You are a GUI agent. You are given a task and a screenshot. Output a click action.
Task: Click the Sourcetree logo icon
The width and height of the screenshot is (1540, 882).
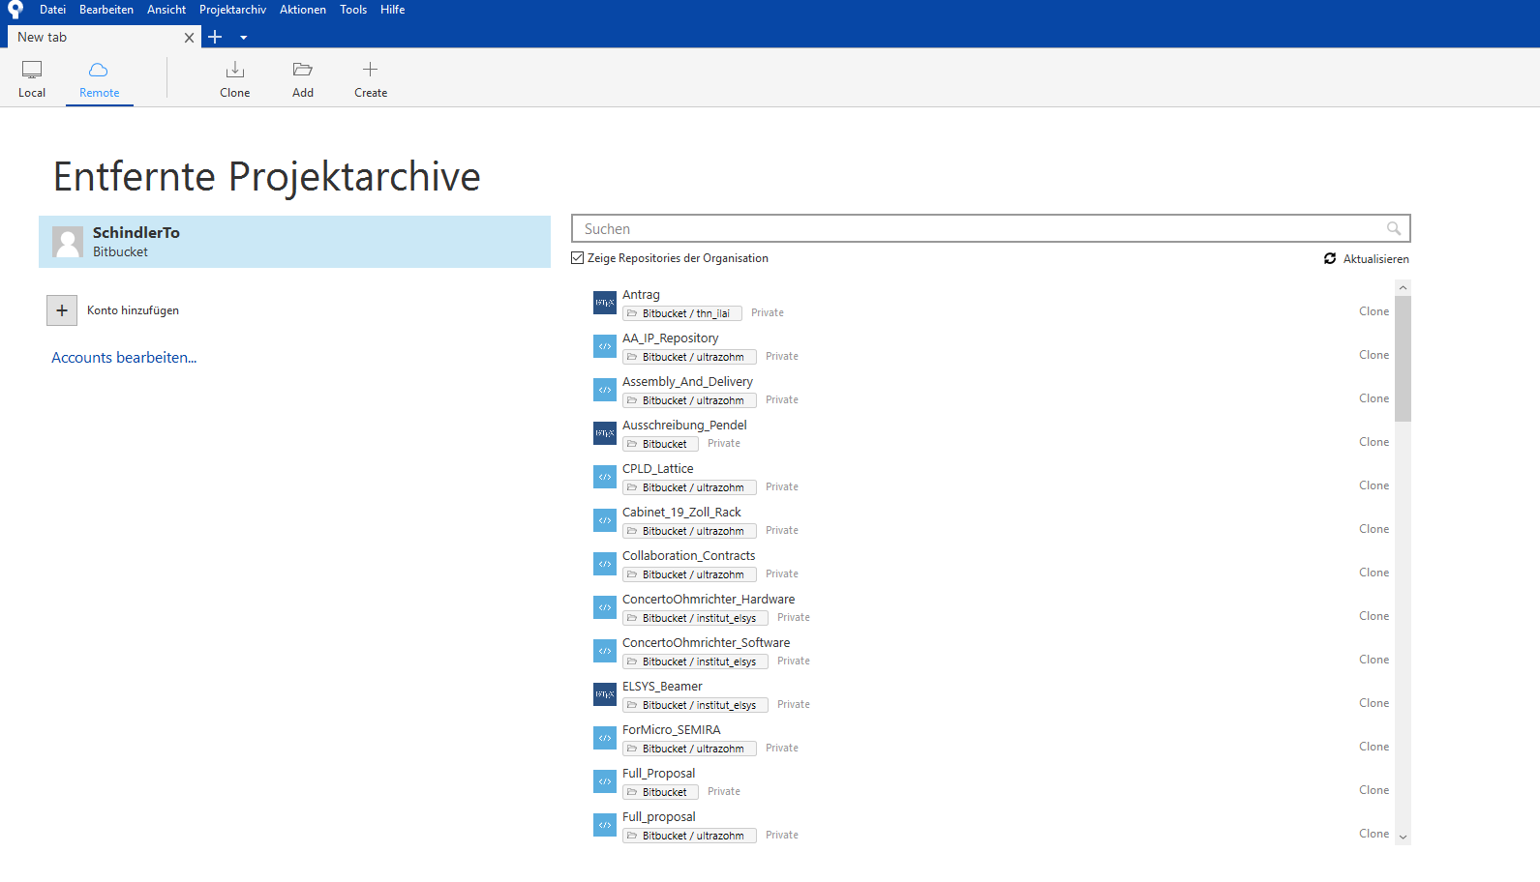pos(15,10)
